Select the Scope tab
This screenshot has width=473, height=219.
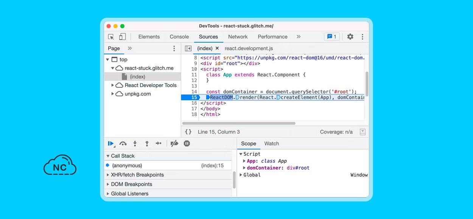click(x=249, y=143)
